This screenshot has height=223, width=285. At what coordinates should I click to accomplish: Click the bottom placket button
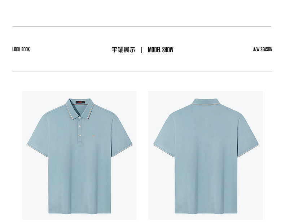coord(80,135)
